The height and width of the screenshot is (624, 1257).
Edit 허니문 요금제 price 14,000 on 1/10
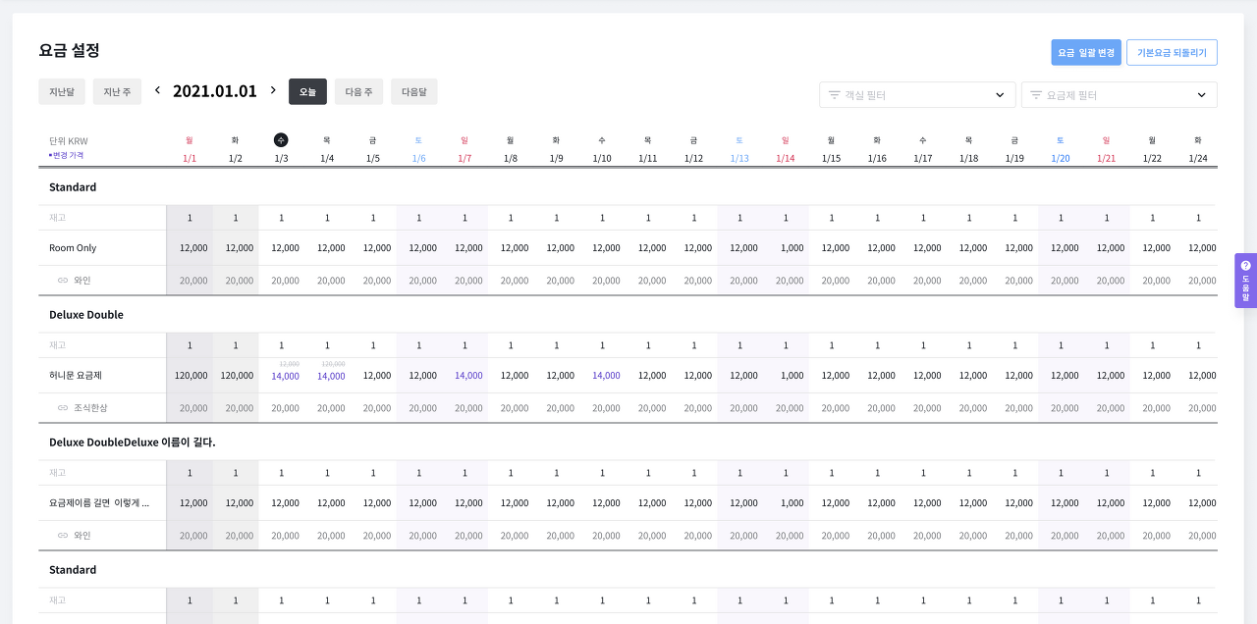pos(606,376)
